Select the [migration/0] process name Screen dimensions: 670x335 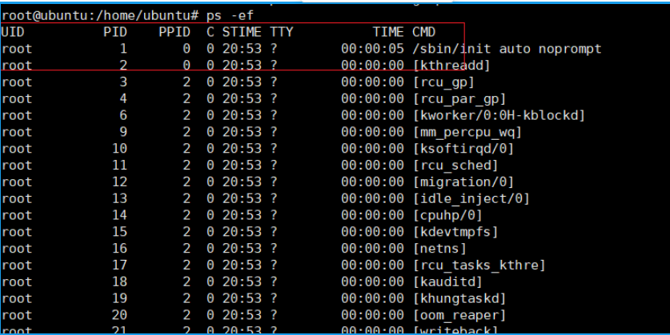[463, 181]
